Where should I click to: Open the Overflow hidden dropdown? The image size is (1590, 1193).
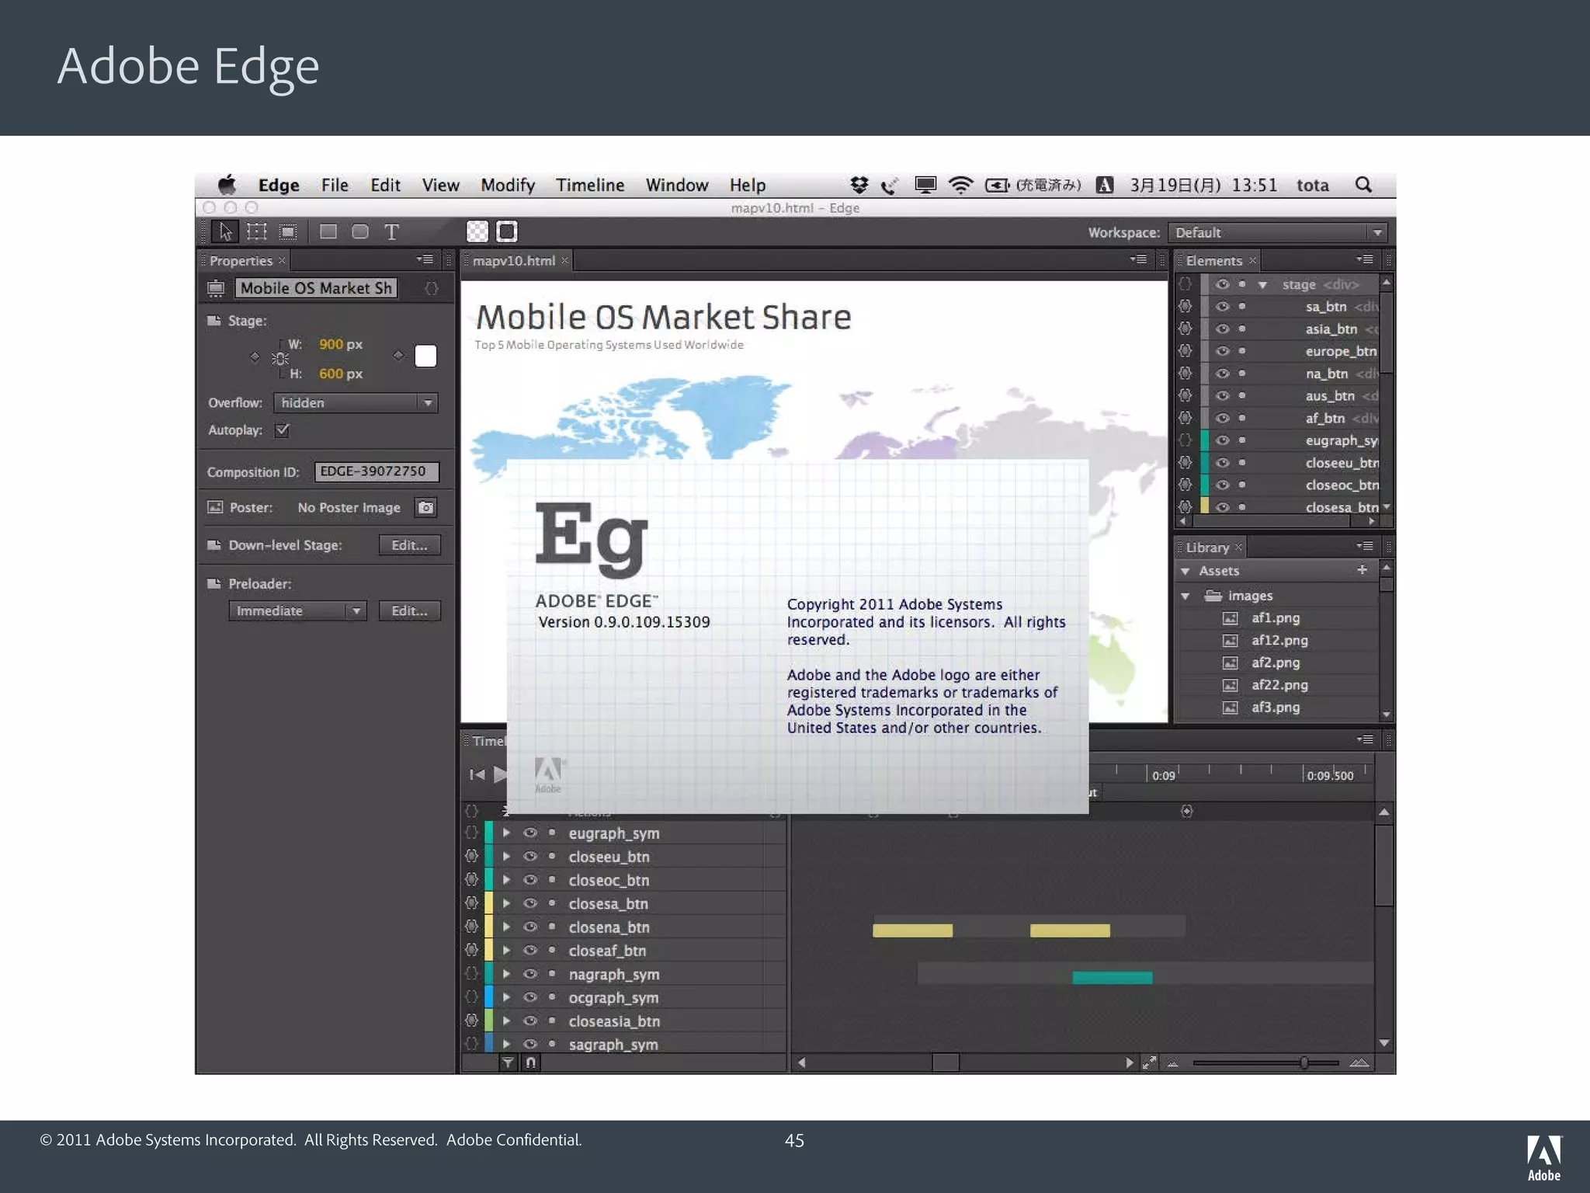point(356,402)
